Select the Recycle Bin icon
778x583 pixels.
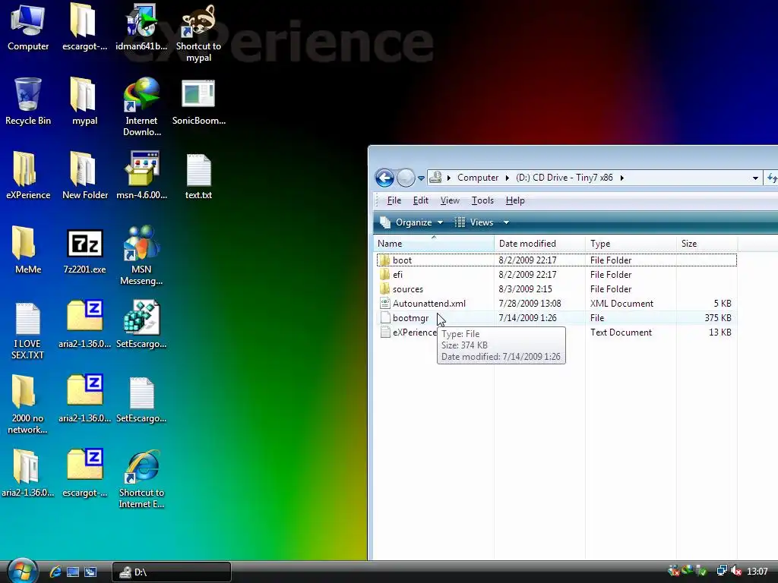28,102
